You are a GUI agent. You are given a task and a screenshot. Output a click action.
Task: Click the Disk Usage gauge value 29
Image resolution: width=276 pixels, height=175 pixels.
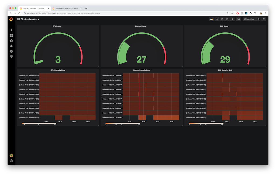tap(225, 59)
